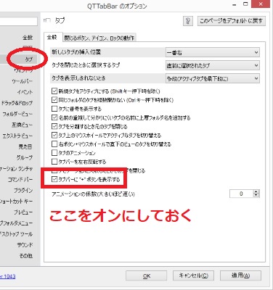This screenshot has width=273, height=290.
Task: Select 見た目 category in sidebar
Action: tap(25, 146)
